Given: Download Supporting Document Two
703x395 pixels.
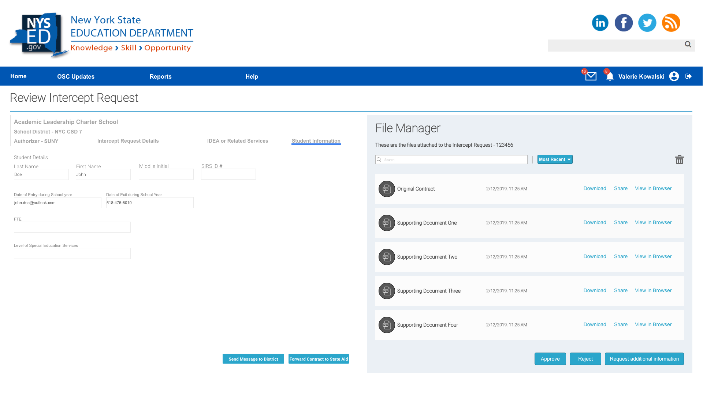Looking at the screenshot, I should 595,257.
